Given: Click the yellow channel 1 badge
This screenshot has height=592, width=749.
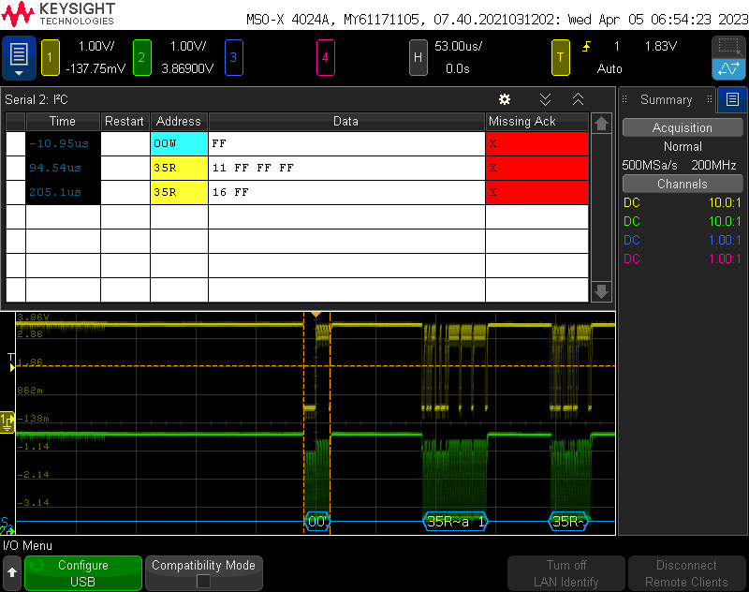Looking at the screenshot, I should [x=50, y=58].
